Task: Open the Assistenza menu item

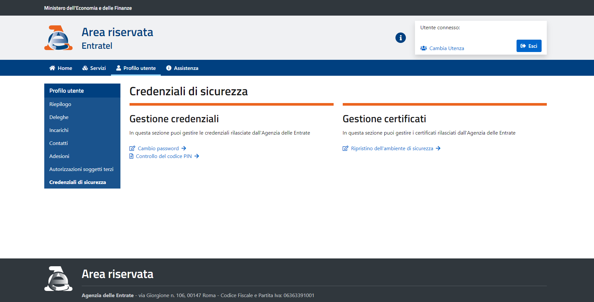Action: click(x=182, y=68)
